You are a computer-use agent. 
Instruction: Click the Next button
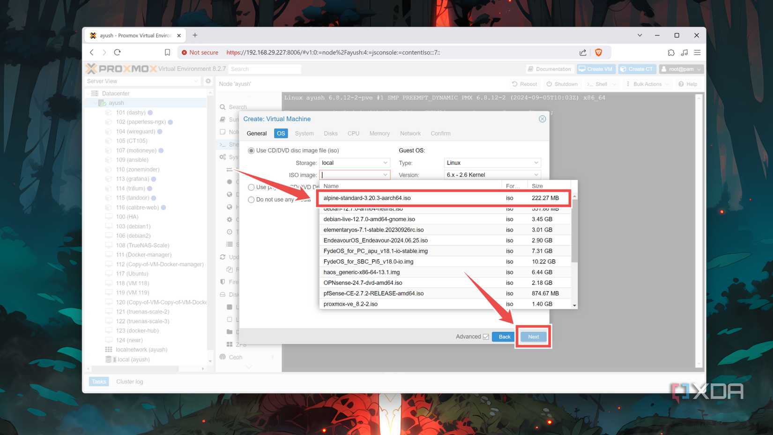533,336
